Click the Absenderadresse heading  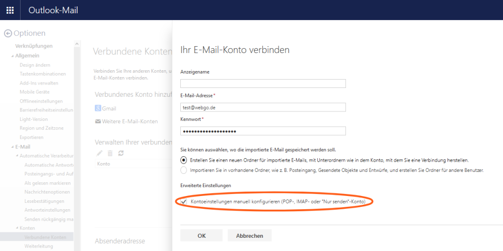(x=120, y=241)
